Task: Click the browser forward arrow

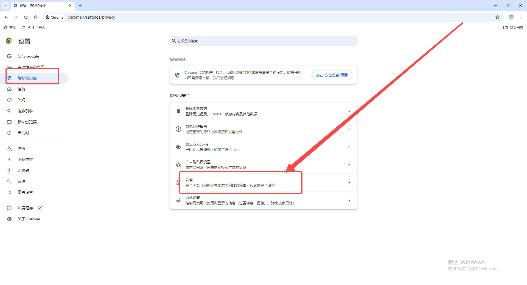Action: coord(16,17)
